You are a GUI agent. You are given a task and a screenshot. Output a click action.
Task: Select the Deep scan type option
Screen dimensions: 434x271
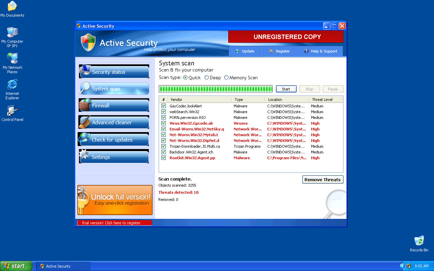[x=206, y=78]
